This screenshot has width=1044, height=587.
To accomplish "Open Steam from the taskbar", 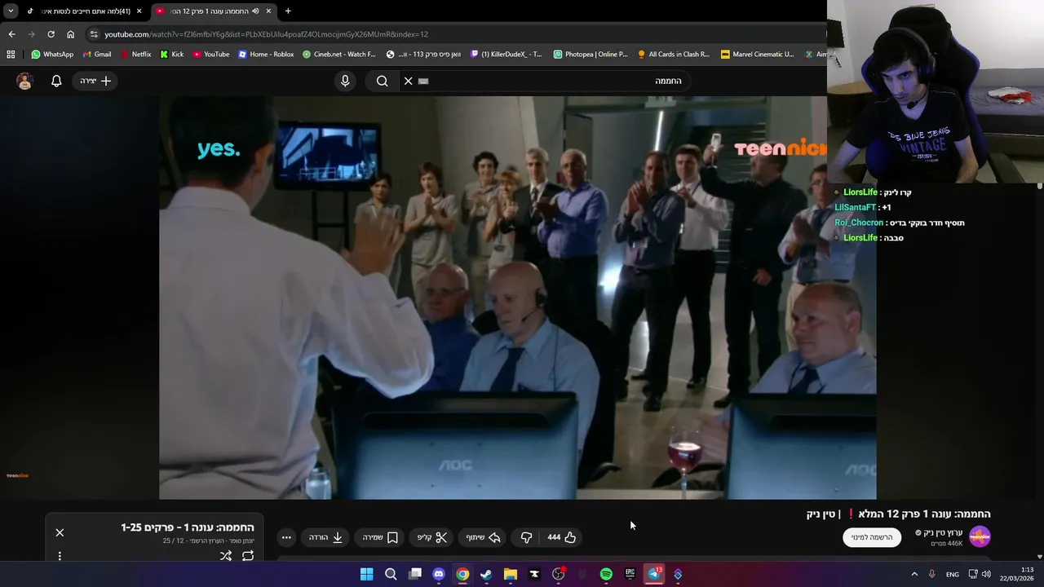I will [x=486, y=574].
